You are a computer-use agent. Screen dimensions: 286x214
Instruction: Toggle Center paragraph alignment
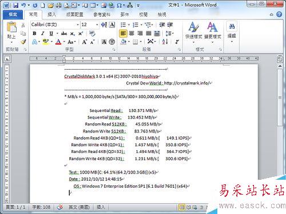point(132,34)
